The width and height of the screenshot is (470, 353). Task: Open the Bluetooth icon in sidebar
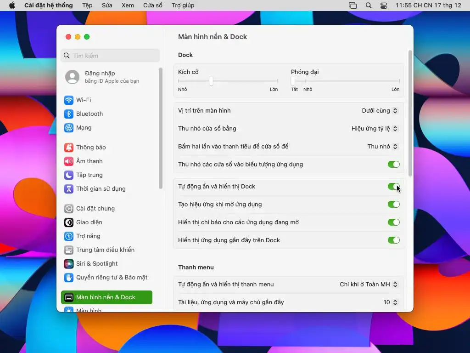(69, 114)
